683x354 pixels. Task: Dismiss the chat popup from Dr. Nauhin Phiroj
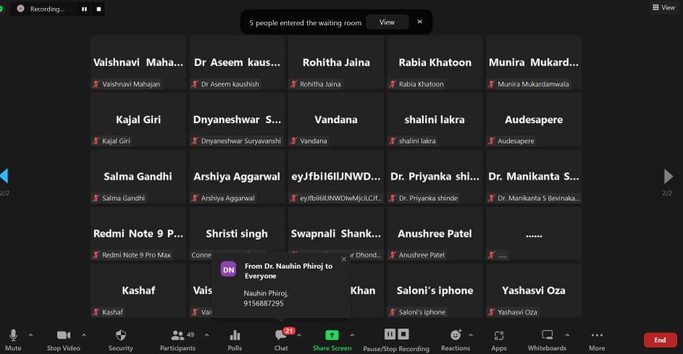(343, 259)
